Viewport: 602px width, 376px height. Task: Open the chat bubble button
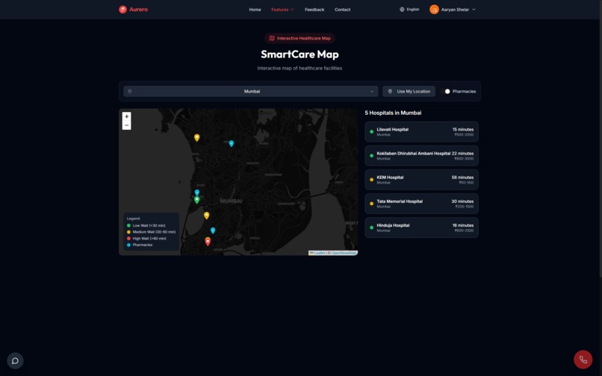tap(16, 360)
